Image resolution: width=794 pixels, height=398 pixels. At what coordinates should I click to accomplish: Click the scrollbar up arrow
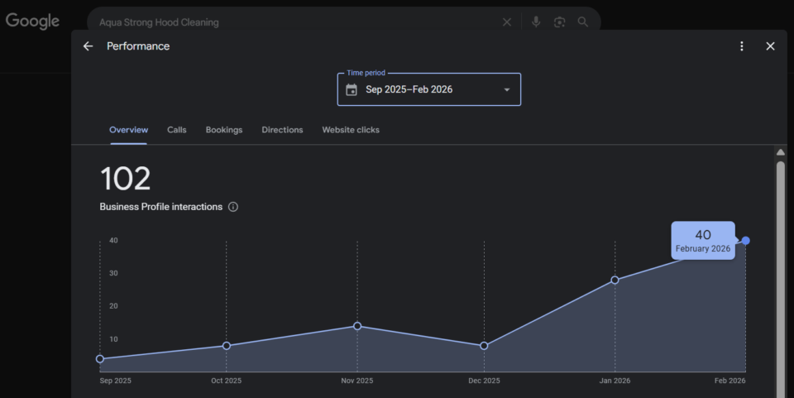780,152
